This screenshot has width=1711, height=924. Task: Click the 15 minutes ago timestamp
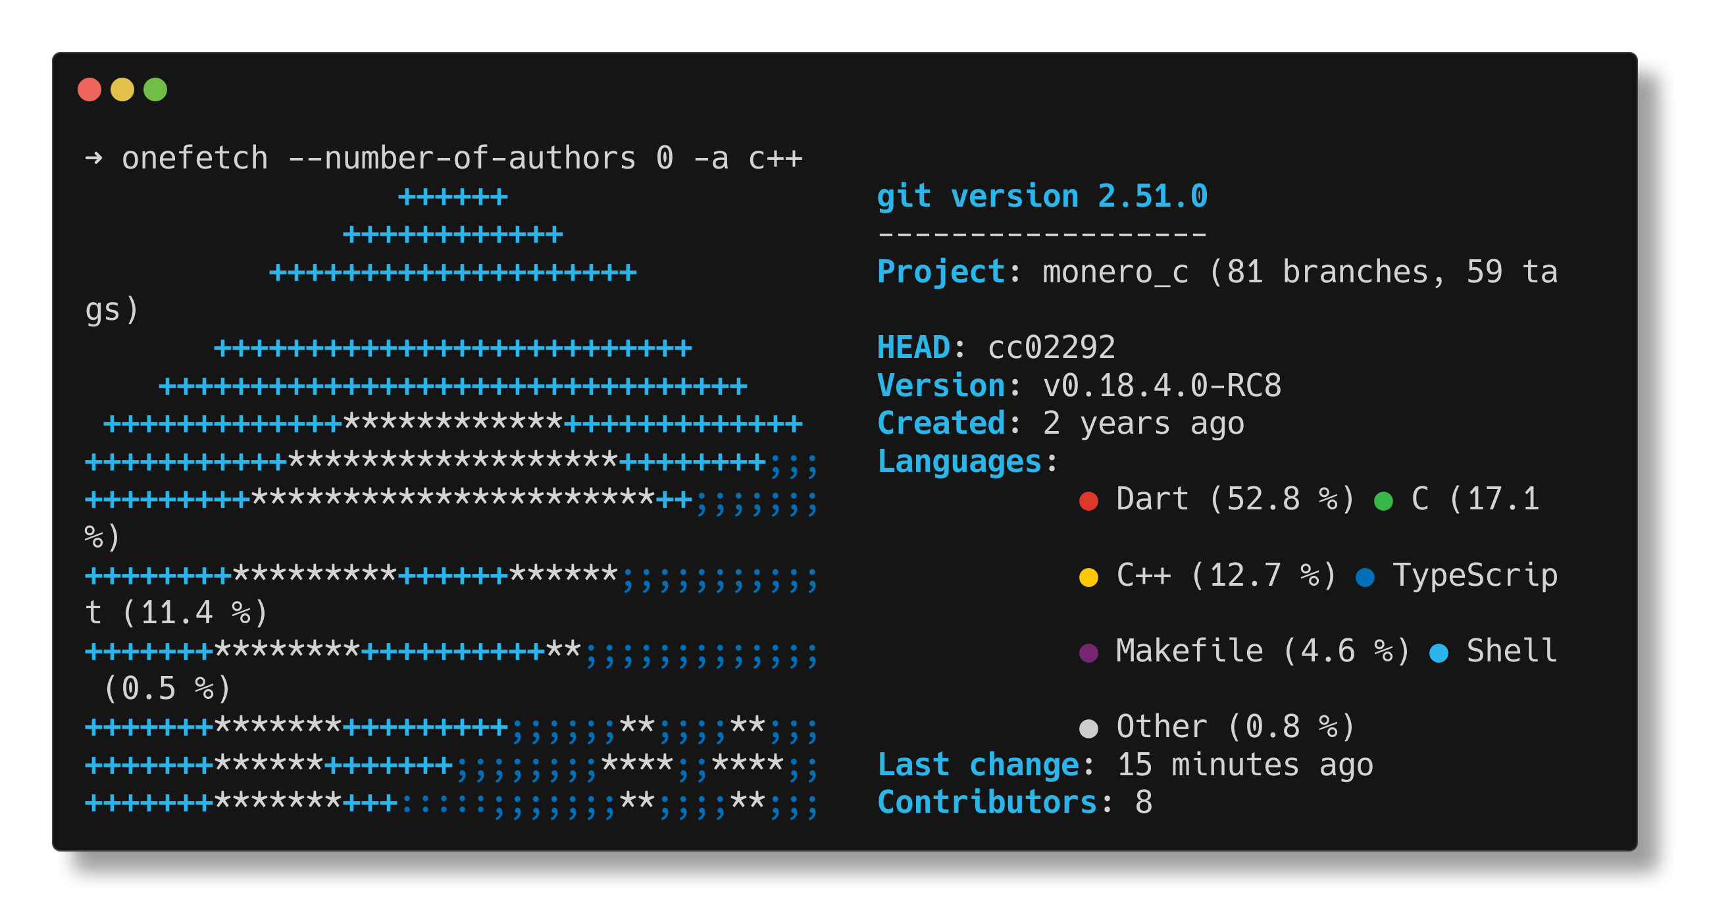pyautogui.click(x=1243, y=764)
